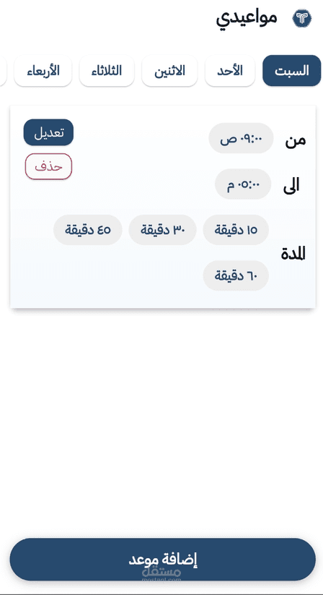Viewport: 323px width, 595px height.
Task: Open the الاثنين day tab
Action: coord(169,71)
